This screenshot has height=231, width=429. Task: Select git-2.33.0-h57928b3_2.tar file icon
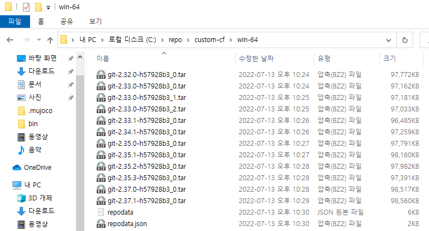101,109
